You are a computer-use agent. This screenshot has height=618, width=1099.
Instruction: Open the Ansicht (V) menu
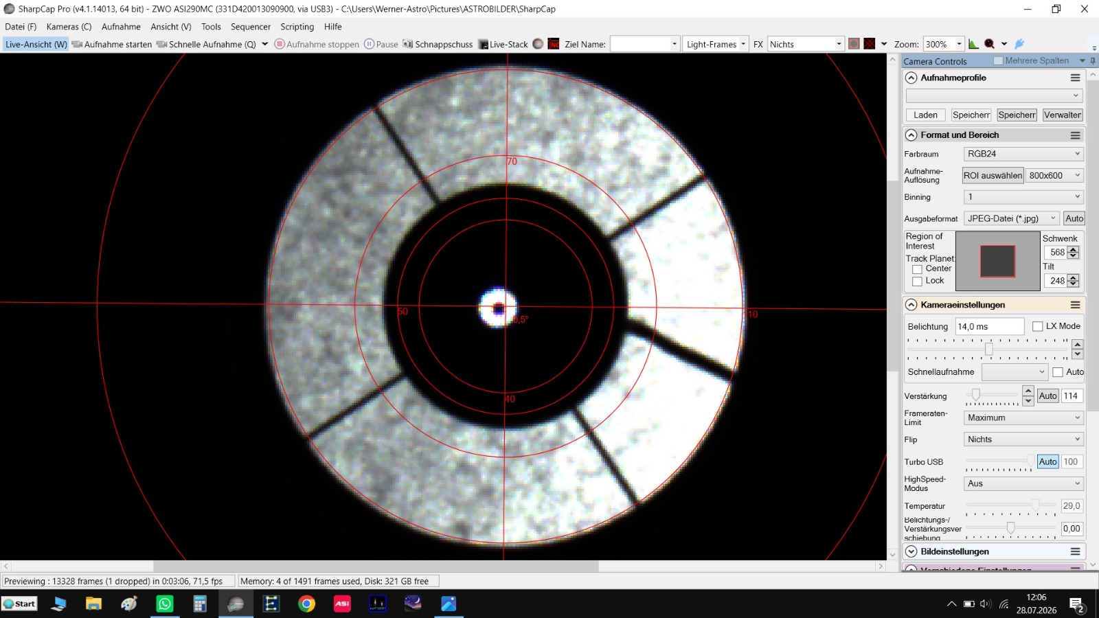pyautogui.click(x=171, y=27)
